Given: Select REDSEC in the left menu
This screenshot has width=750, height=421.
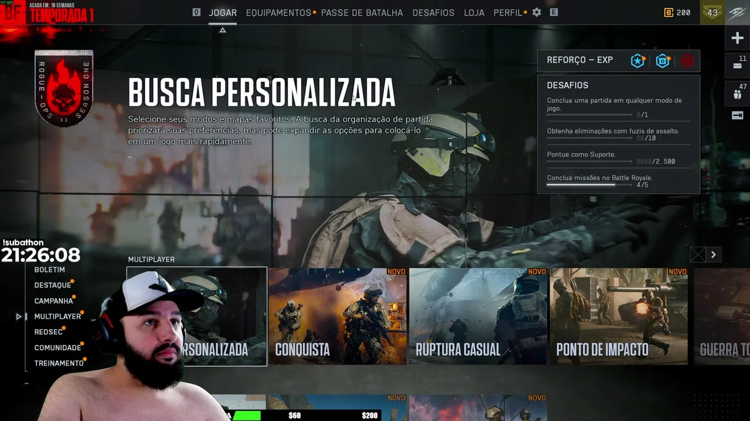Looking at the screenshot, I should pos(49,332).
